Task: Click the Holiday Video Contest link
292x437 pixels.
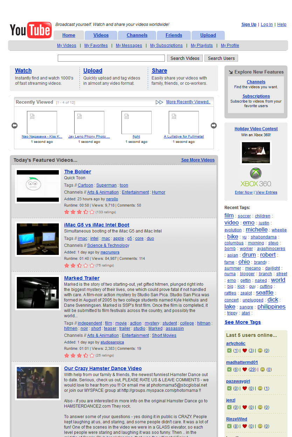Action: click(256, 129)
